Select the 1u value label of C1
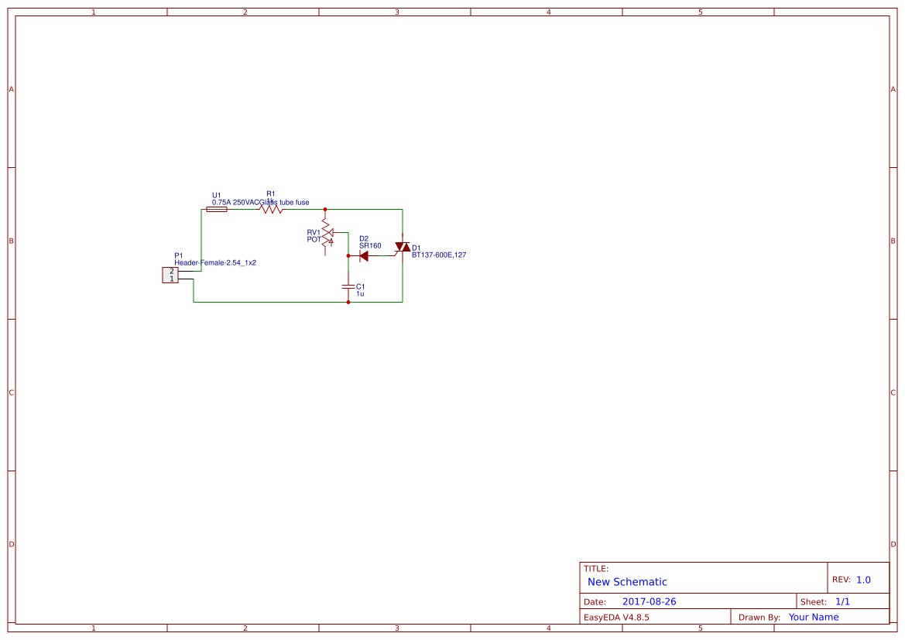905x640 pixels. (x=359, y=294)
